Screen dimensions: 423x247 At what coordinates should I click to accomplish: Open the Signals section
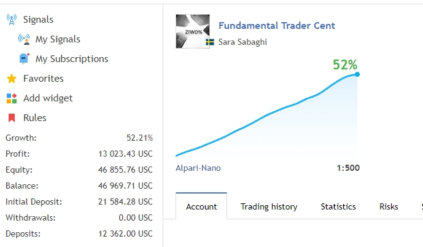click(x=38, y=20)
